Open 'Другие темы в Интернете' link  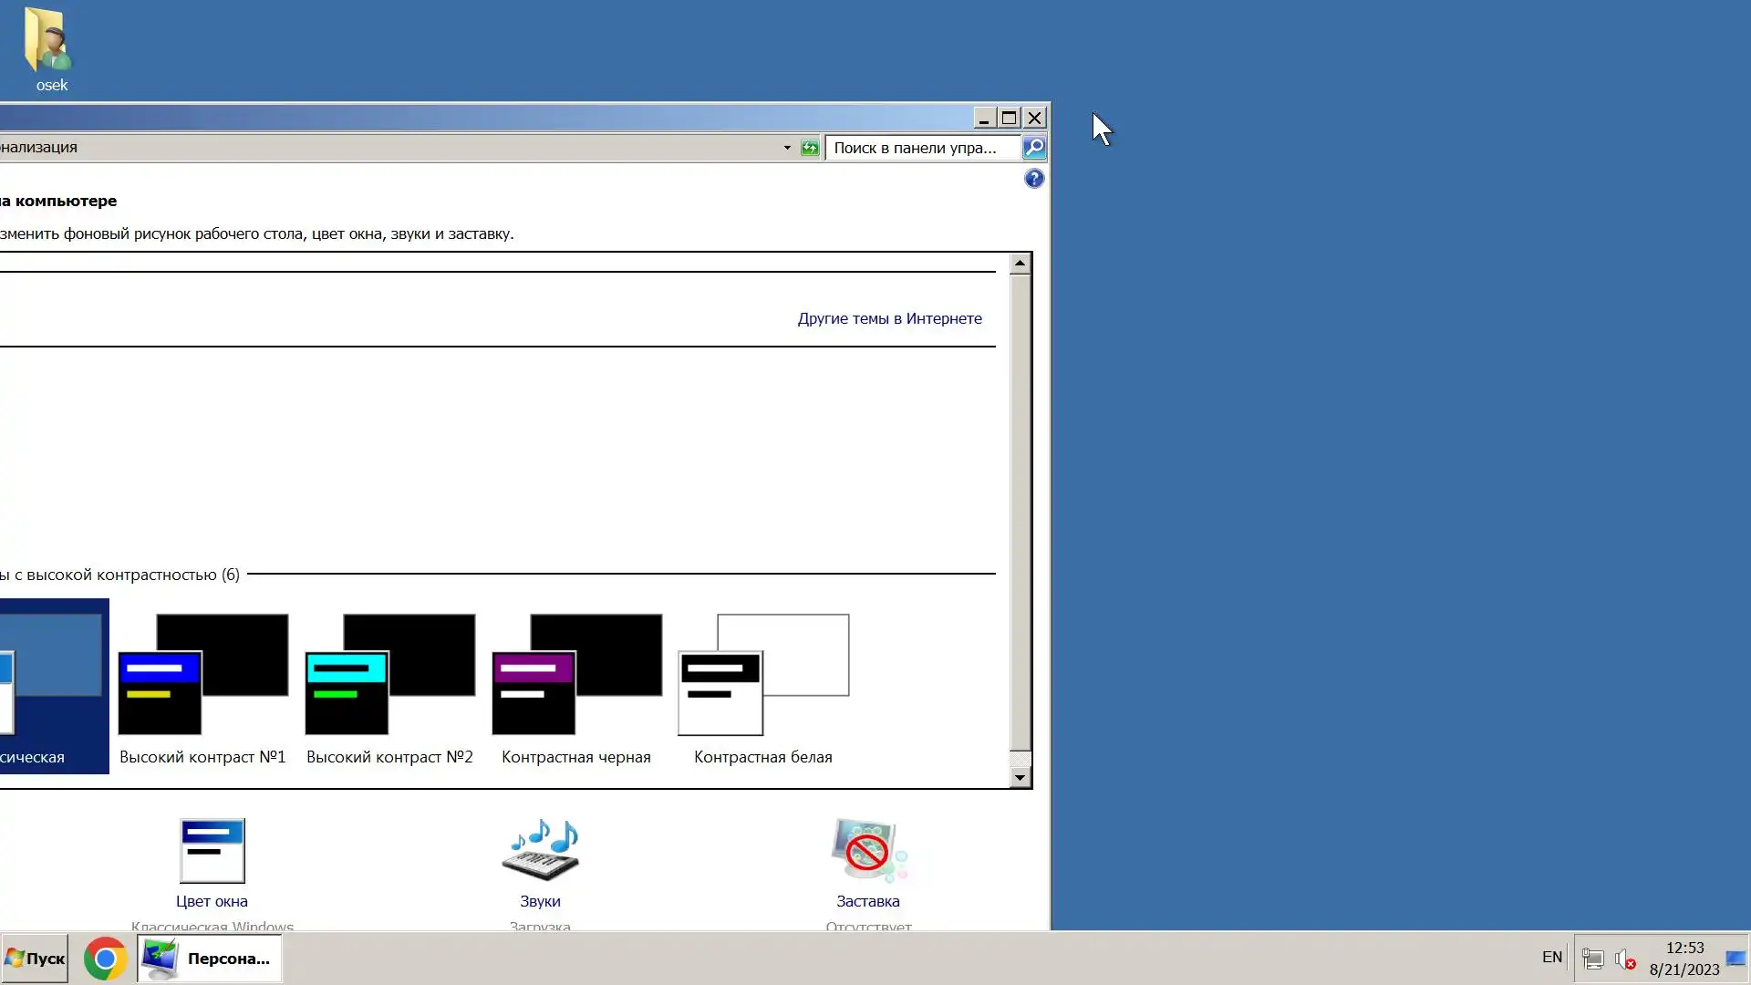point(889,318)
